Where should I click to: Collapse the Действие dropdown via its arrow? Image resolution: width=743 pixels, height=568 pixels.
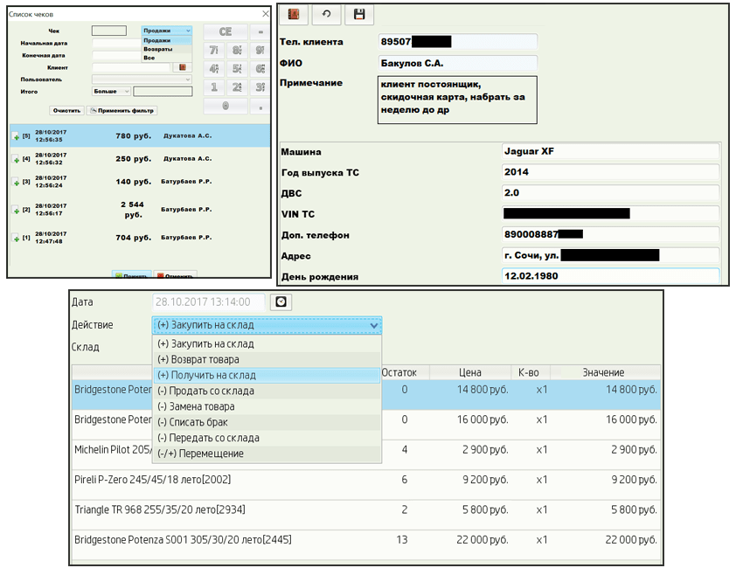click(374, 325)
